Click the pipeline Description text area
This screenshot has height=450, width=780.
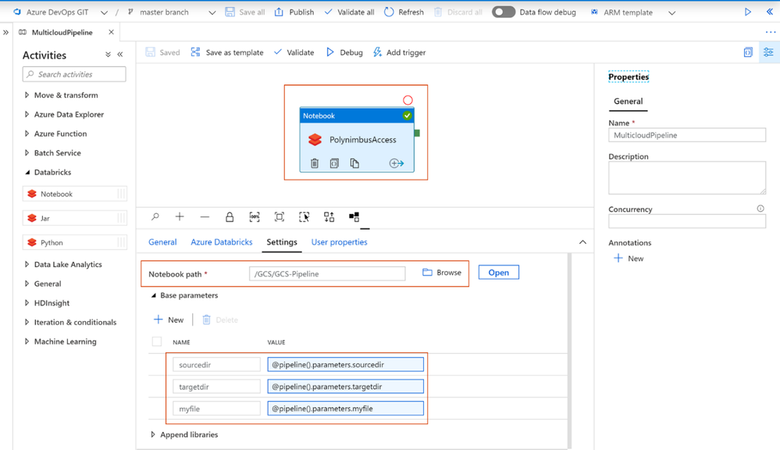(x=687, y=177)
